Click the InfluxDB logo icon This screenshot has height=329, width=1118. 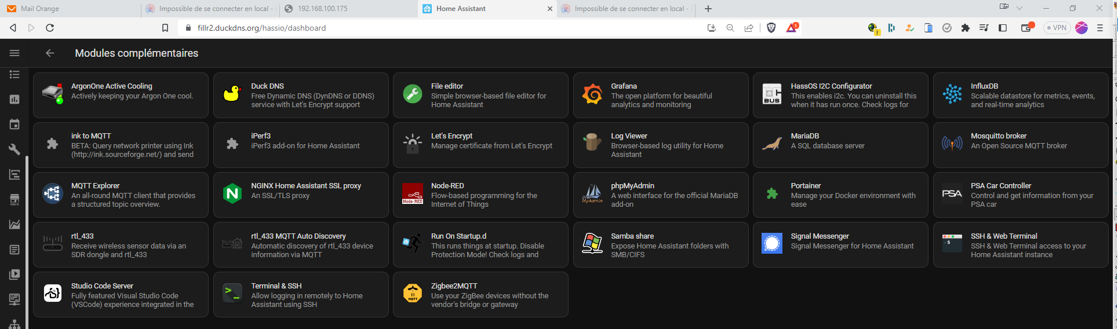[952, 94]
